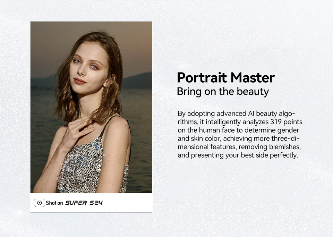Click the camera focus icon beside Shot on
The height and width of the screenshot is (237, 333).
pos(40,203)
